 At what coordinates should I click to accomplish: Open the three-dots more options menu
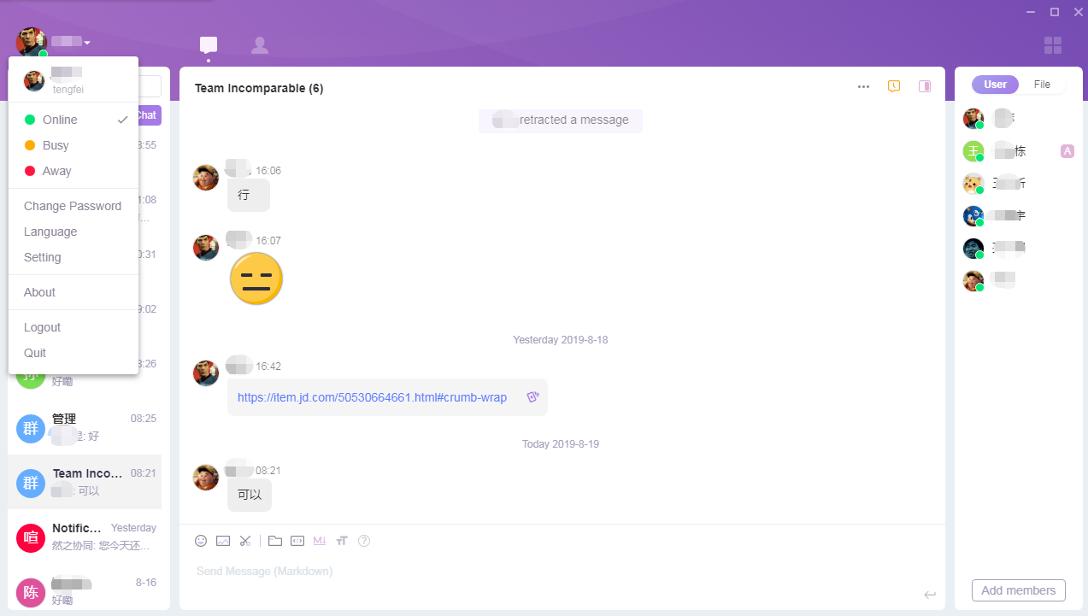click(863, 86)
